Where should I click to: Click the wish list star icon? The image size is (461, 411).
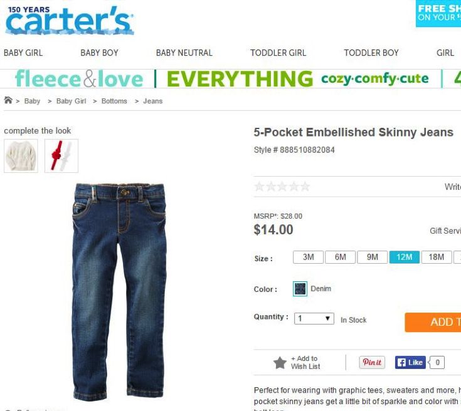(280, 363)
